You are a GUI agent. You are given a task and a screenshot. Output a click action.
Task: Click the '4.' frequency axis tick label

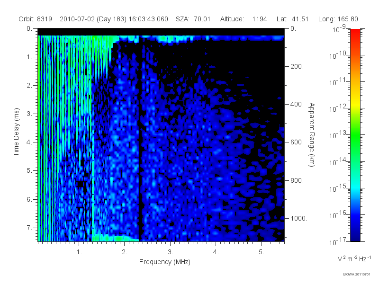pyautogui.click(x=216, y=252)
